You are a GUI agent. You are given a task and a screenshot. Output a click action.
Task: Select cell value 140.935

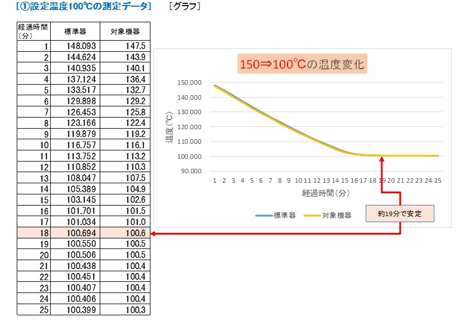click(x=81, y=68)
